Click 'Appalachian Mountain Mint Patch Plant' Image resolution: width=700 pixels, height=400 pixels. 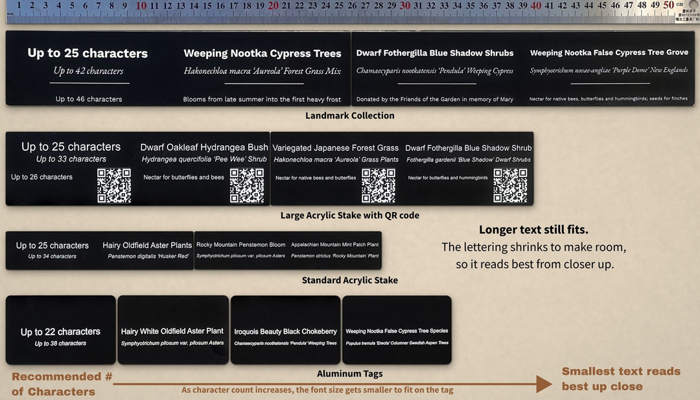tap(335, 244)
